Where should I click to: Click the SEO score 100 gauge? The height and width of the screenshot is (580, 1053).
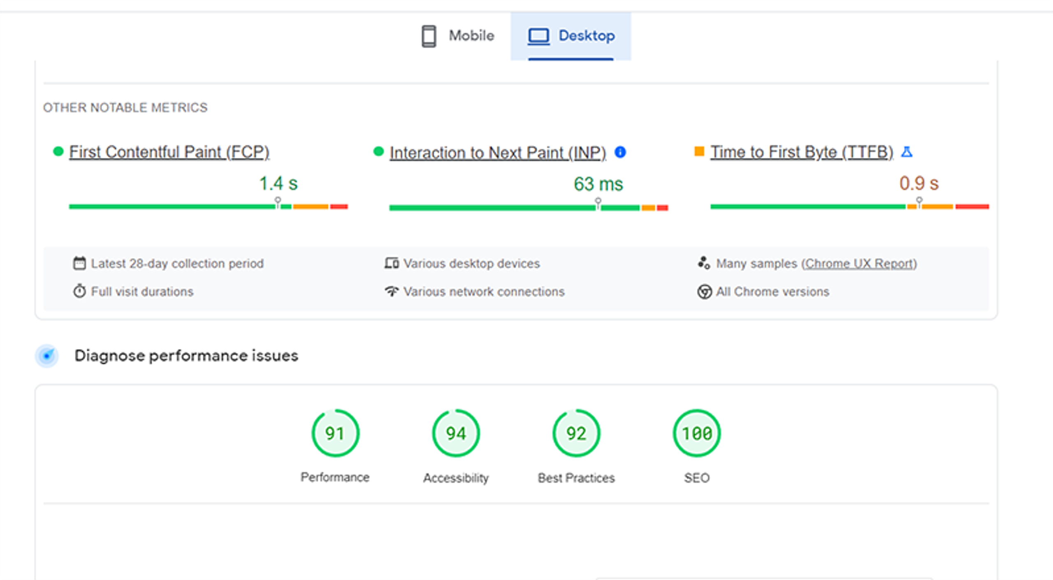696,433
